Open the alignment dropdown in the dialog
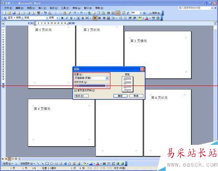 tap(107, 86)
